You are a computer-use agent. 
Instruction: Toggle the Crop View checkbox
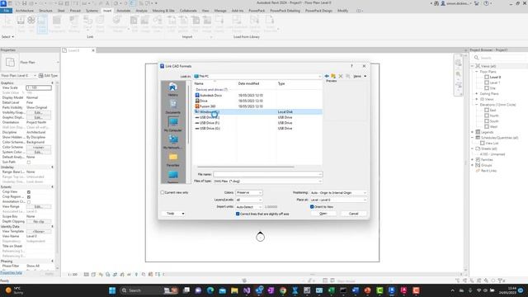[29, 192]
